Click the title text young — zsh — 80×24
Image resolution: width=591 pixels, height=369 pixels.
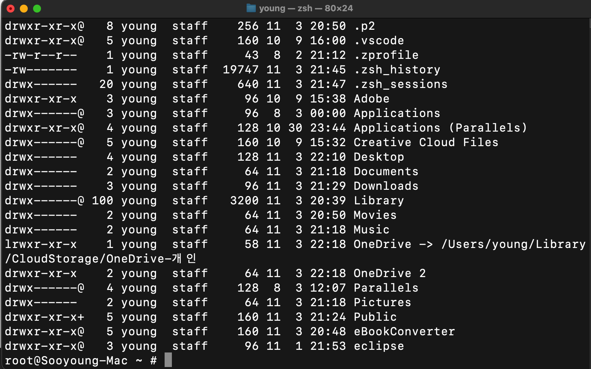[x=306, y=8]
